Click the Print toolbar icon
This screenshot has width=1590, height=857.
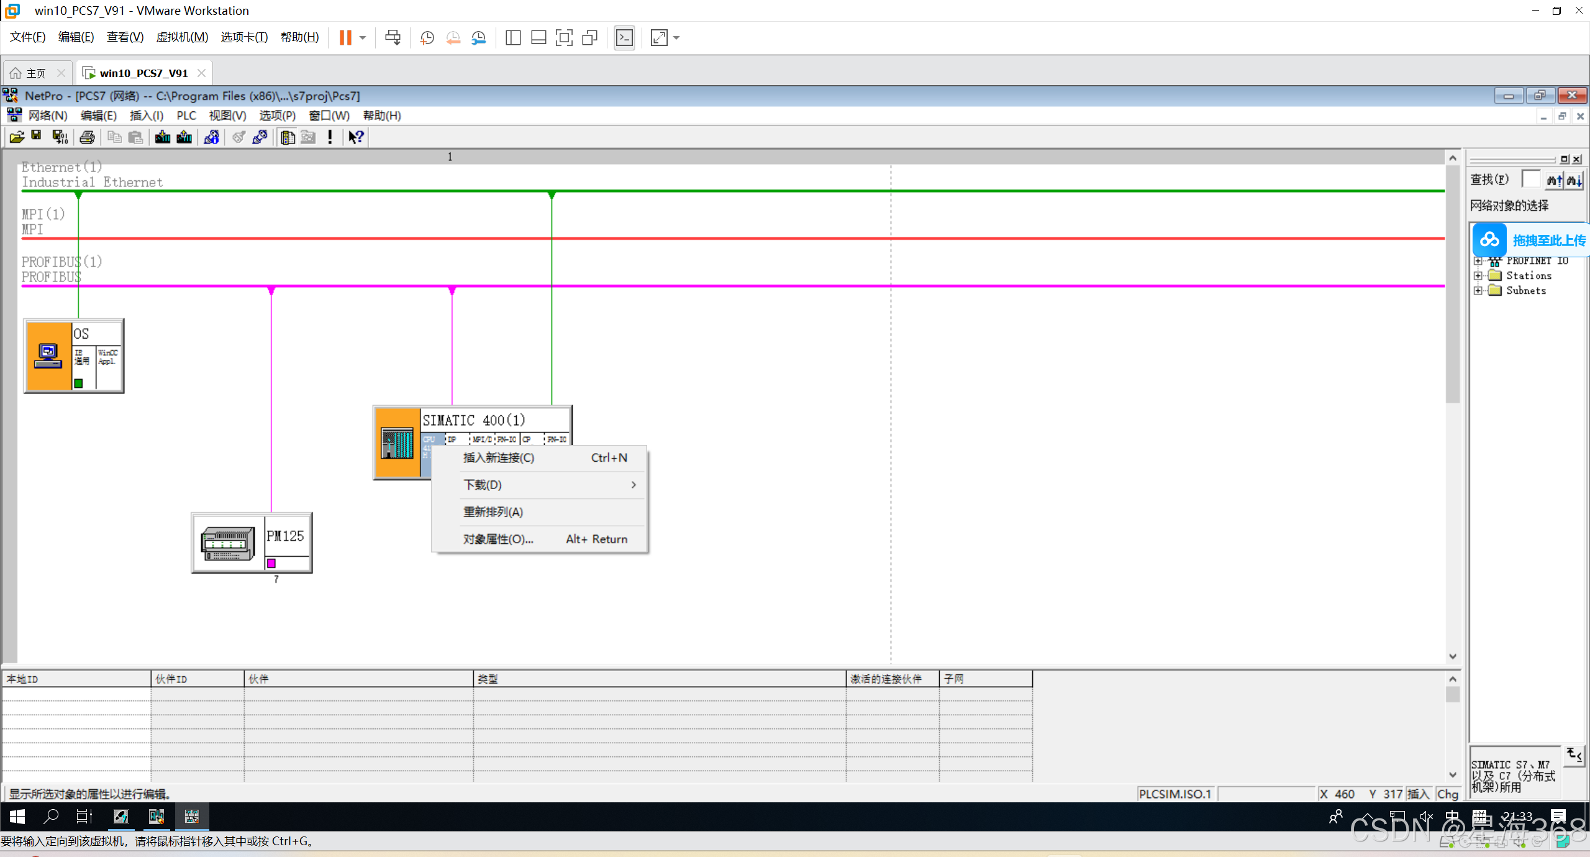tap(87, 137)
